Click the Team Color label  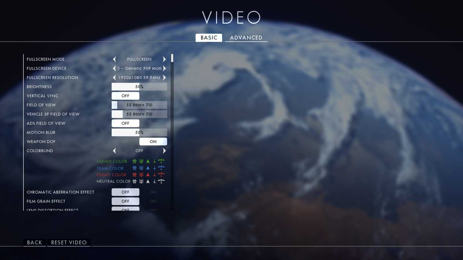click(110, 168)
